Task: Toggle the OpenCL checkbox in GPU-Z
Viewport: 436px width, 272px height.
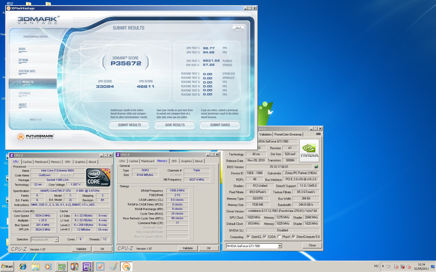Action: point(248,237)
